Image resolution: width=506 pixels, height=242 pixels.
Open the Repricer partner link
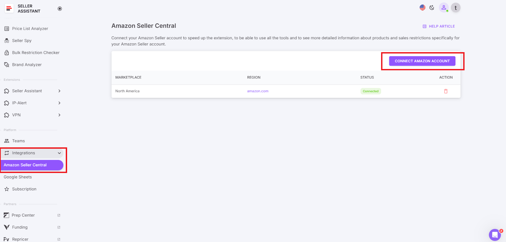tap(20, 239)
